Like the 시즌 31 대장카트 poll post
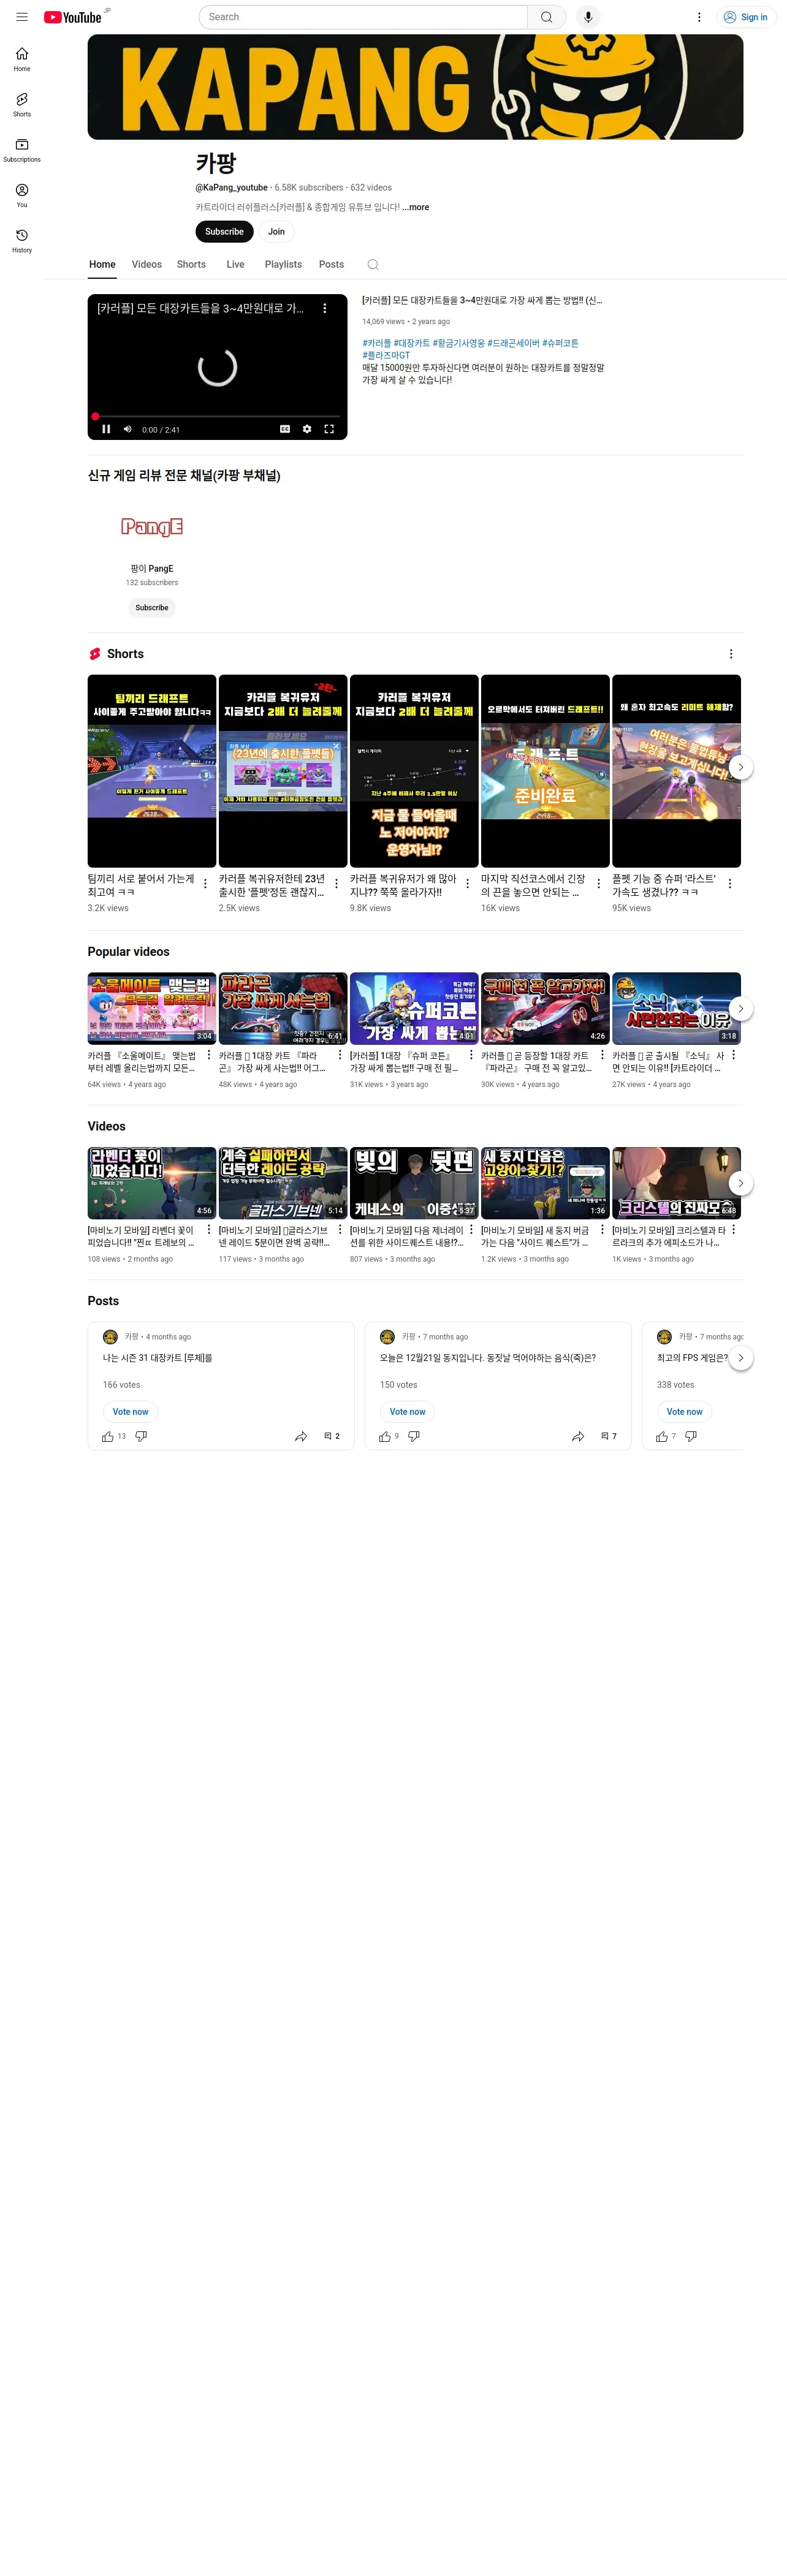This screenshot has width=787, height=2576. pyautogui.click(x=107, y=1436)
